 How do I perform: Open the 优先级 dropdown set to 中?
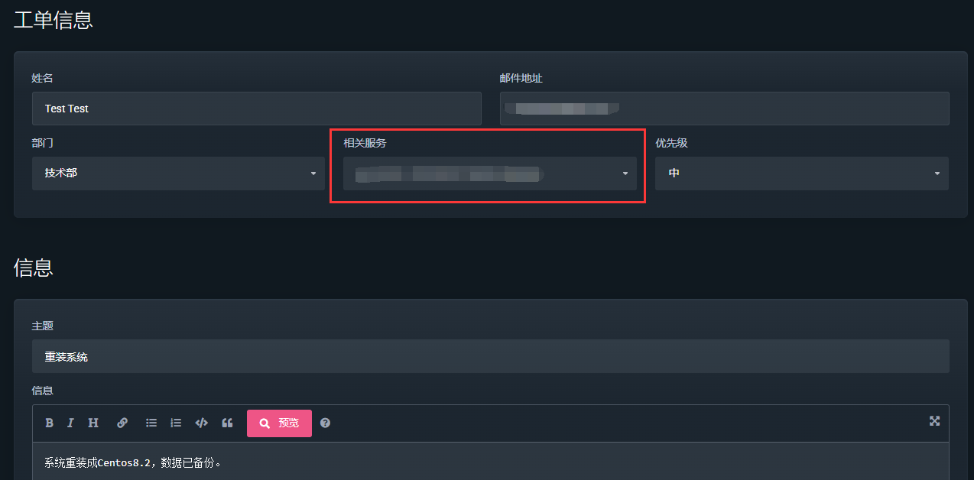[x=801, y=174]
